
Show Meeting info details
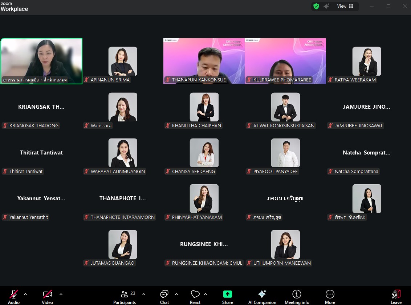coord(297,294)
